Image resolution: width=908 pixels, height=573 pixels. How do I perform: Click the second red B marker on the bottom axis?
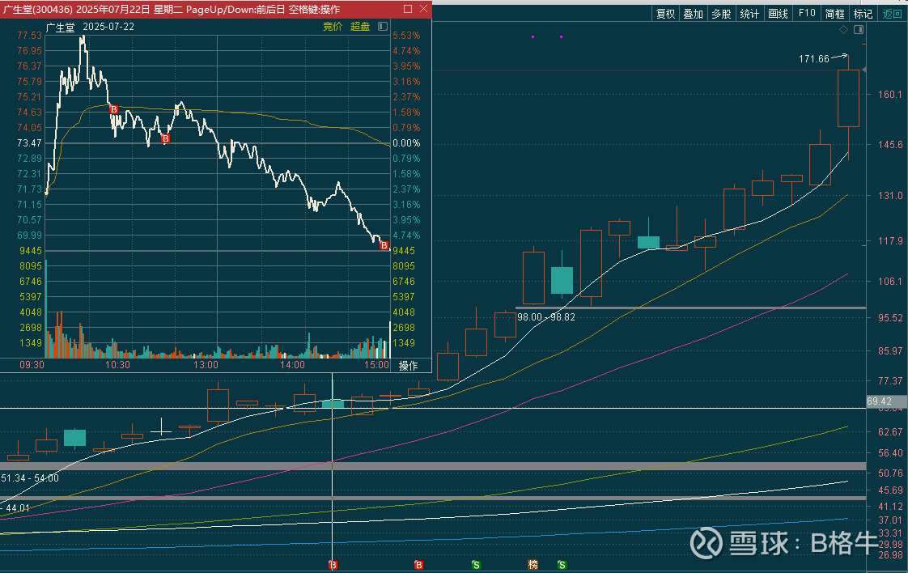[418, 564]
